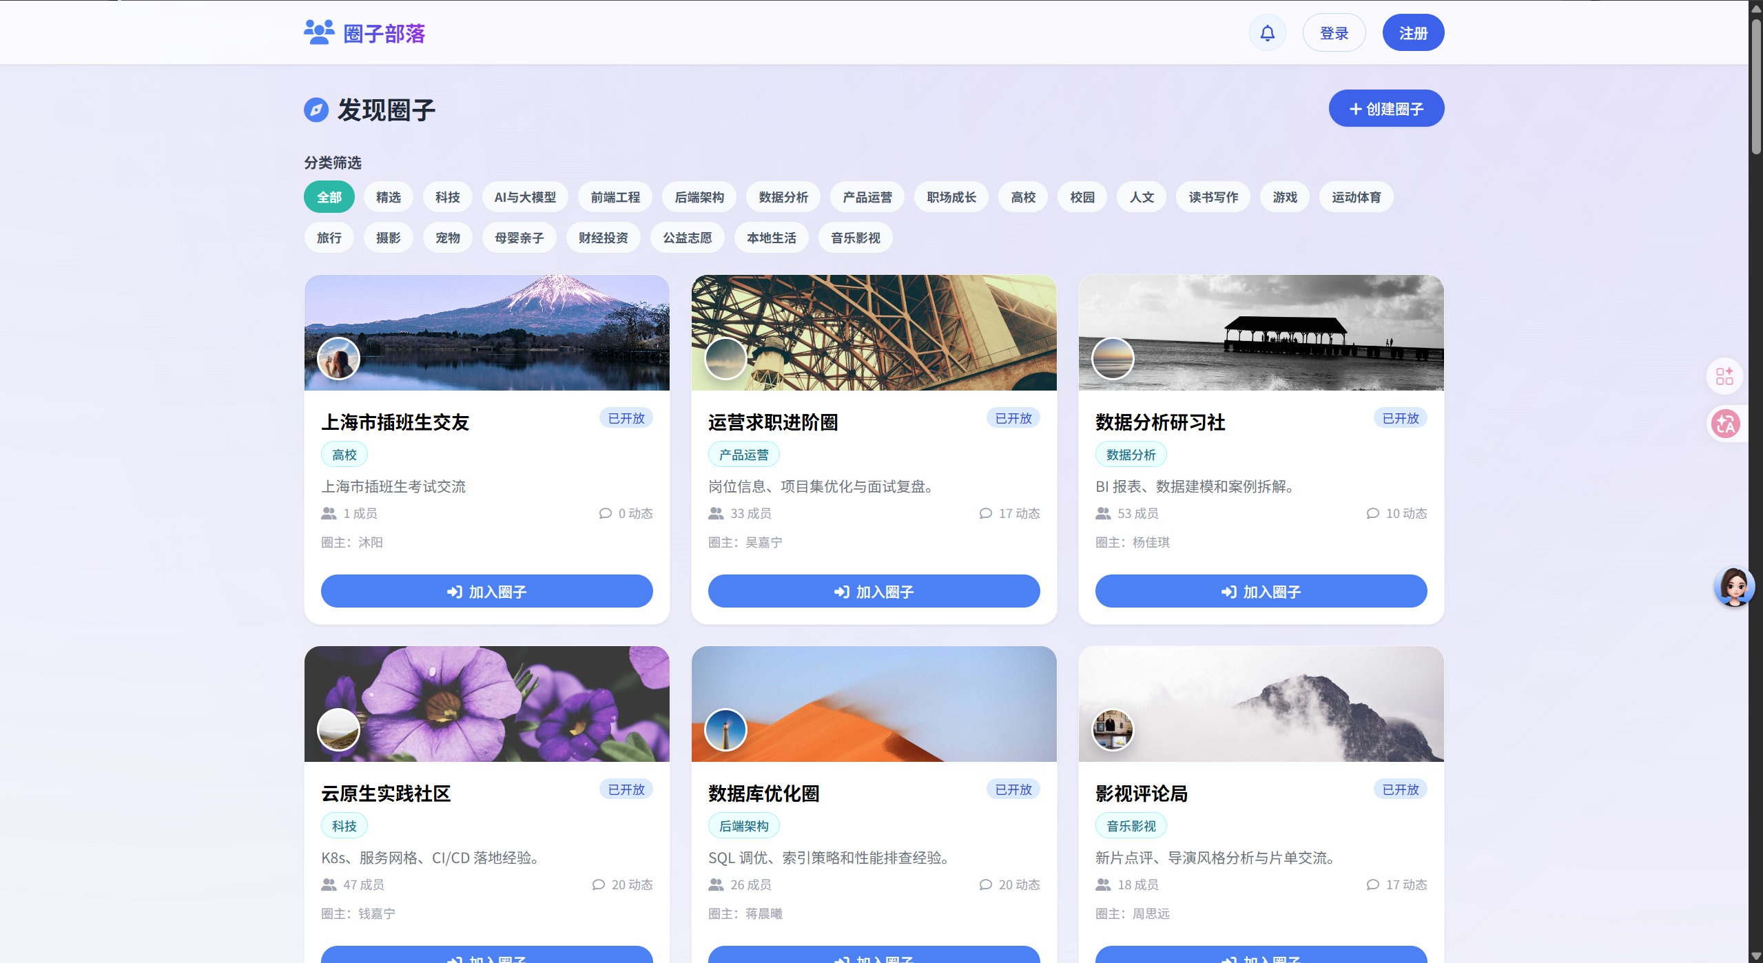Open the pink translate floating icon
The image size is (1763, 963).
1726,424
